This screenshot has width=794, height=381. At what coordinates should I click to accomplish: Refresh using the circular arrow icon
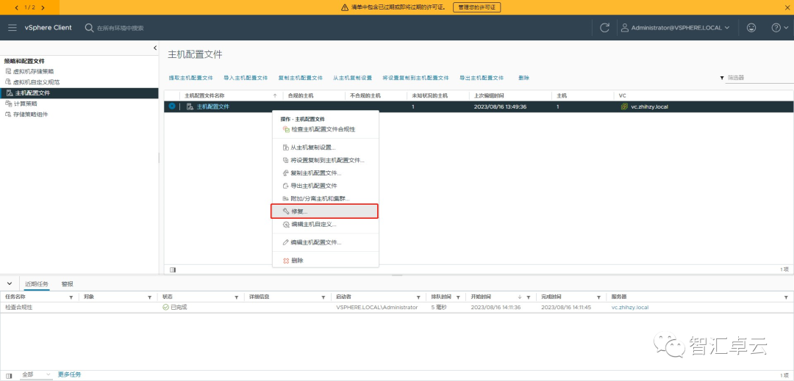pos(604,28)
